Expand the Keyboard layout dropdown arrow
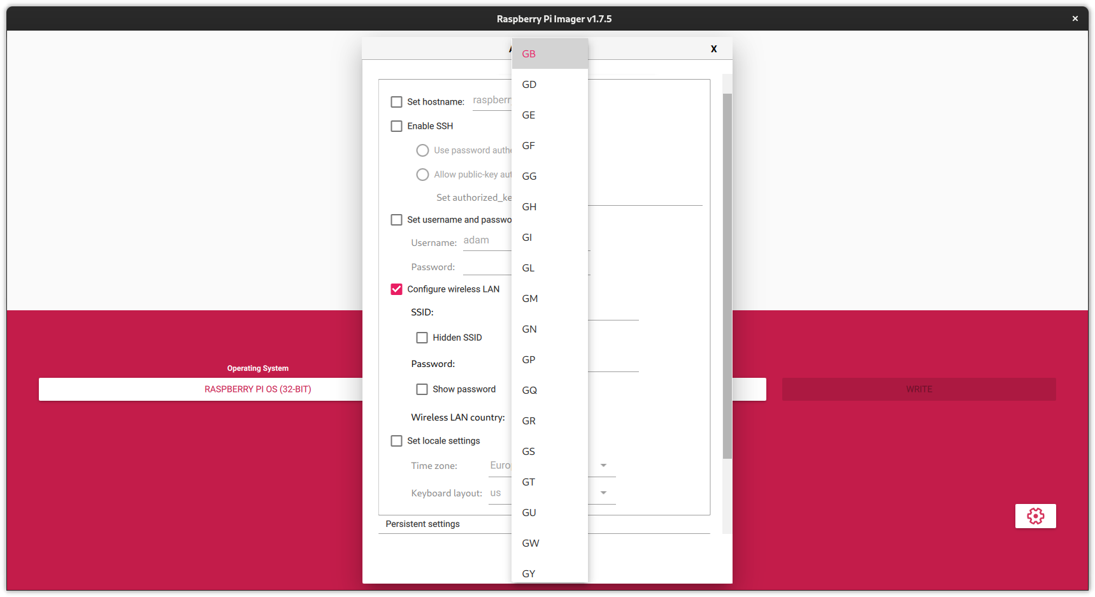Image resolution: width=1095 pixels, height=597 pixels. tap(603, 493)
